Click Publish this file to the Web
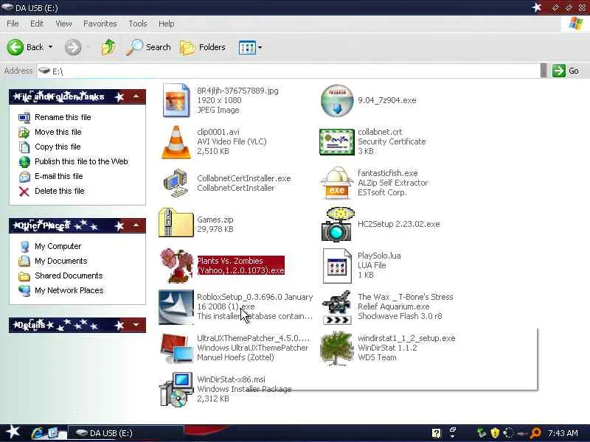 [81, 161]
